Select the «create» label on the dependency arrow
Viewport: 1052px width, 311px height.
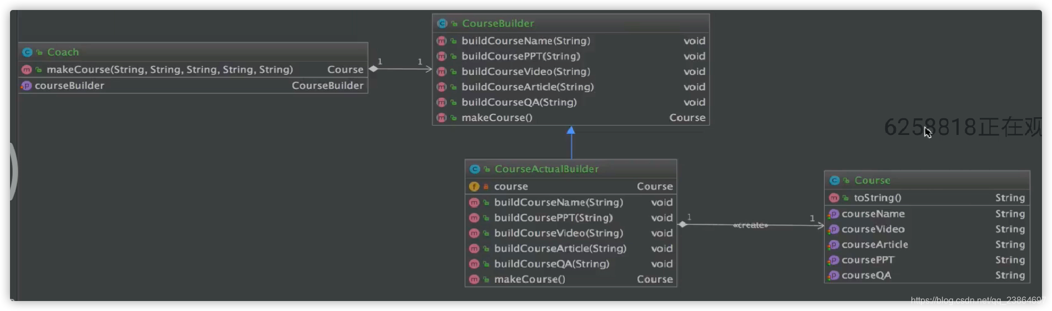pyautogui.click(x=750, y=225)
